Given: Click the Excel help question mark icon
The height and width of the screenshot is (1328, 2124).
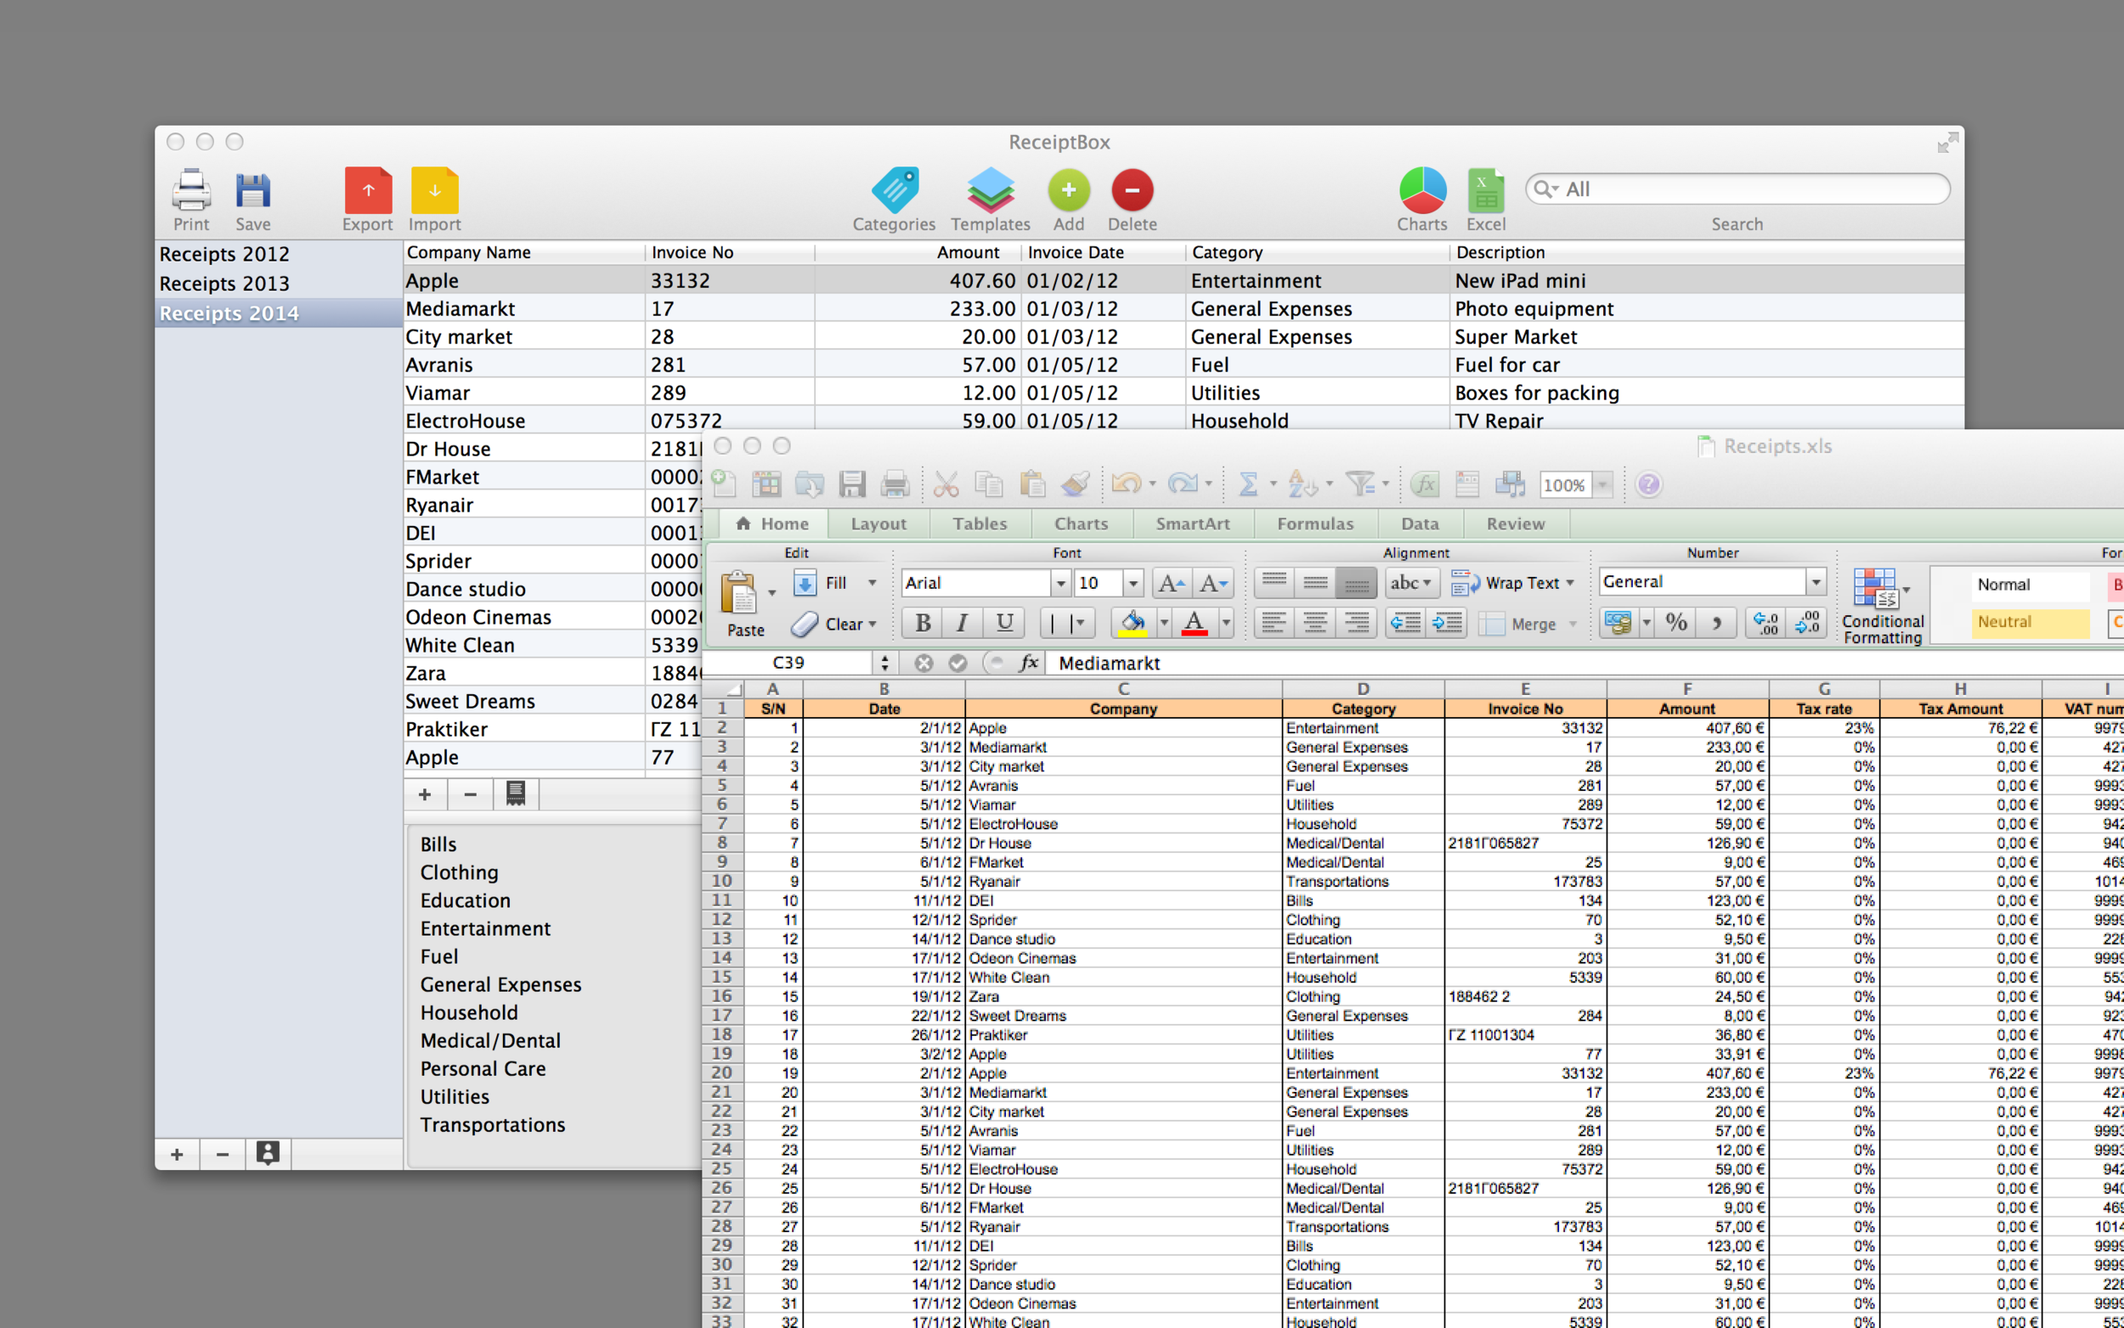Looking at the screenshot, I should tap(1648, 484).
